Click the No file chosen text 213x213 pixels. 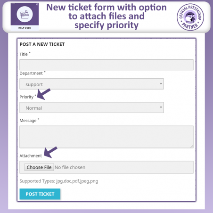70,167
